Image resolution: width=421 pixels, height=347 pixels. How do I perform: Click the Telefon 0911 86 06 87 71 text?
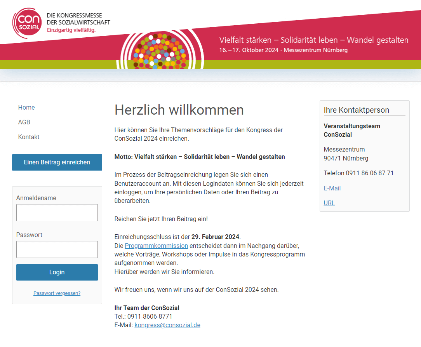click(x=358, y=173)
